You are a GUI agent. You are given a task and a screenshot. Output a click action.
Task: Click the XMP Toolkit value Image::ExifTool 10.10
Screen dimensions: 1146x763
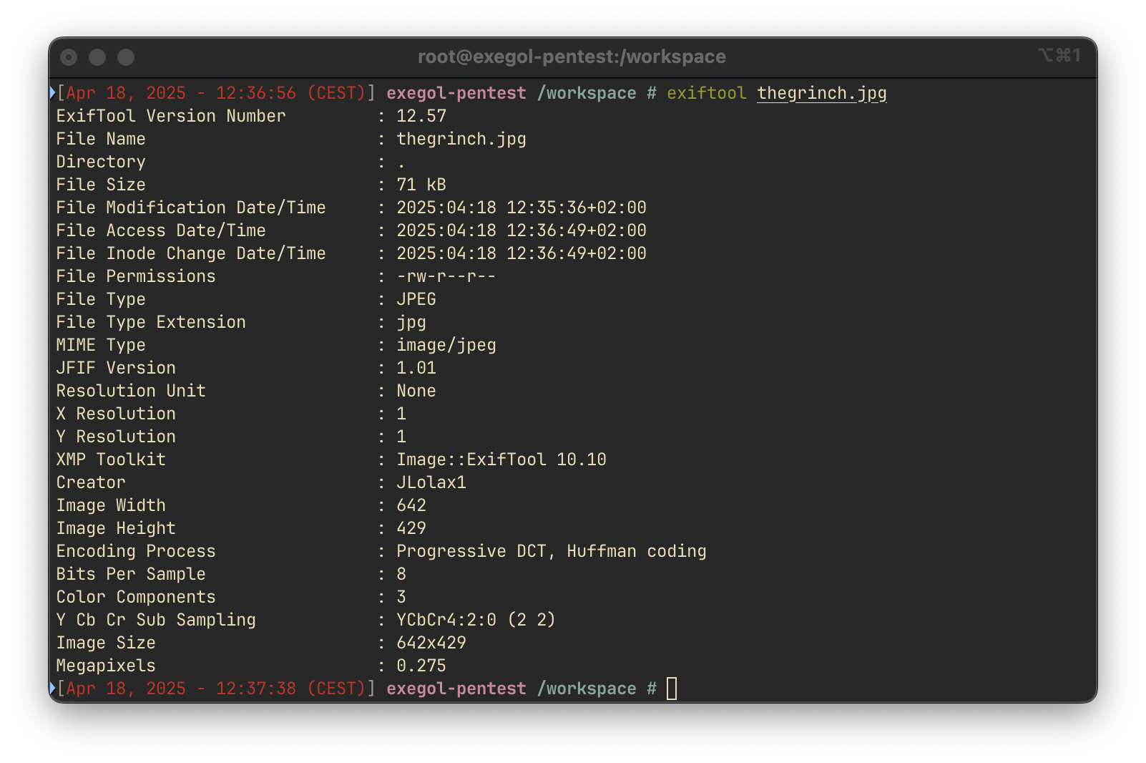pyautogui.click(x=501, y=460)
